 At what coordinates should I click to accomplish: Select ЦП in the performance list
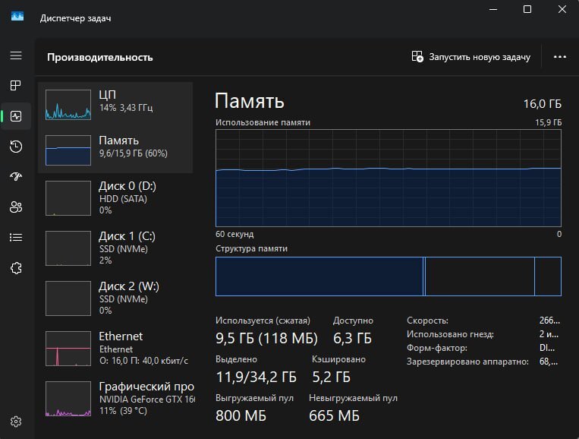tap(115, 103)
